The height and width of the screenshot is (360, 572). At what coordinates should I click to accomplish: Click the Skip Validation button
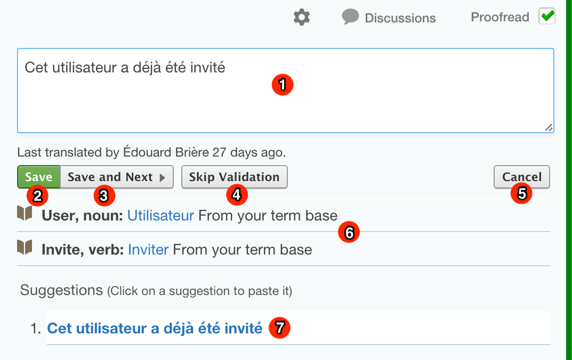pos(234,177)
